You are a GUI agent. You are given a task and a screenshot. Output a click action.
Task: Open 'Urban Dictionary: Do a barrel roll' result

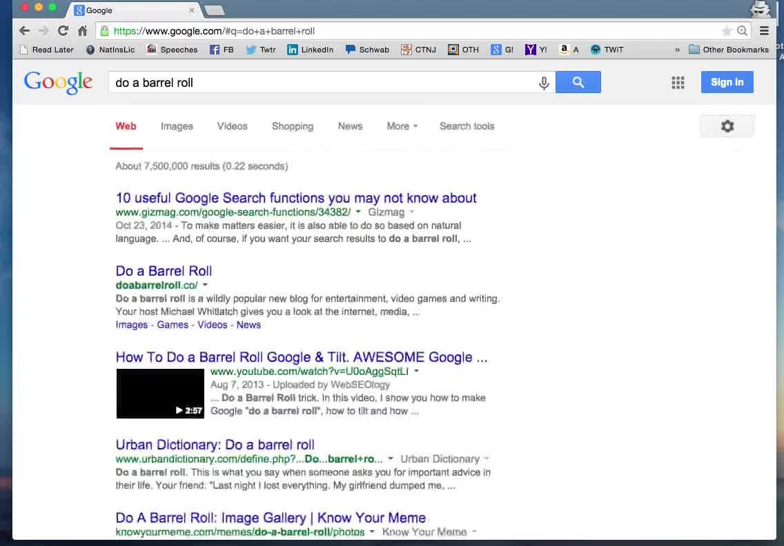pyautogui.click(x=215, y=445)
